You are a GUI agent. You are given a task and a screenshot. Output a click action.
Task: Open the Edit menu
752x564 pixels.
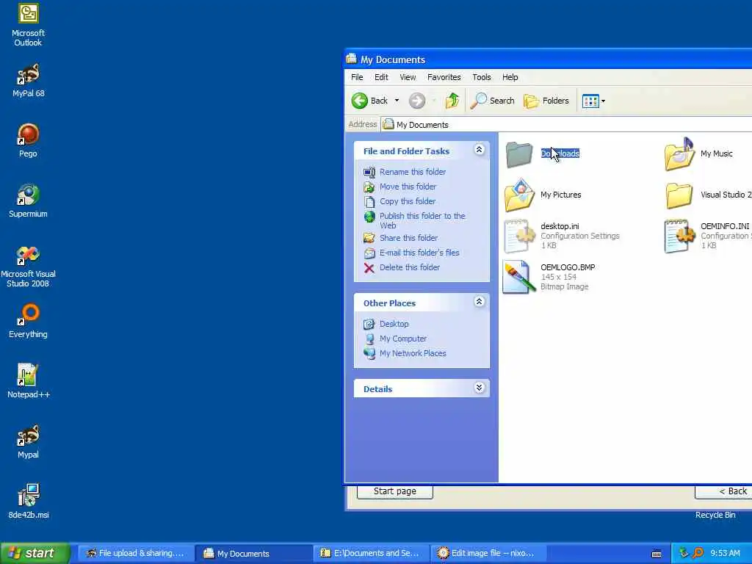(381, 77)
